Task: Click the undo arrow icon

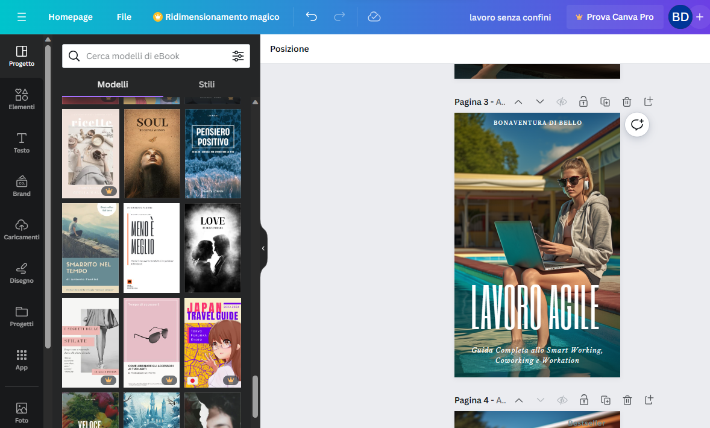Action: (311, 17)
